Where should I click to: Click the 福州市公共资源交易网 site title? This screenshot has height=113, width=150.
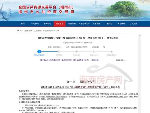[x=46, y=12]
